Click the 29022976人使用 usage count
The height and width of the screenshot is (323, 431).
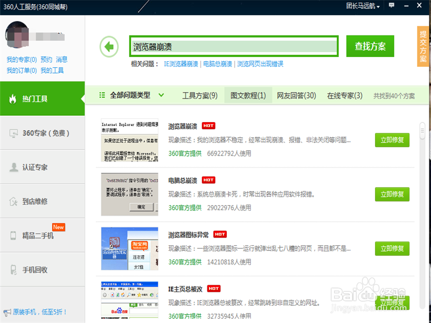[x=229, y=208]
